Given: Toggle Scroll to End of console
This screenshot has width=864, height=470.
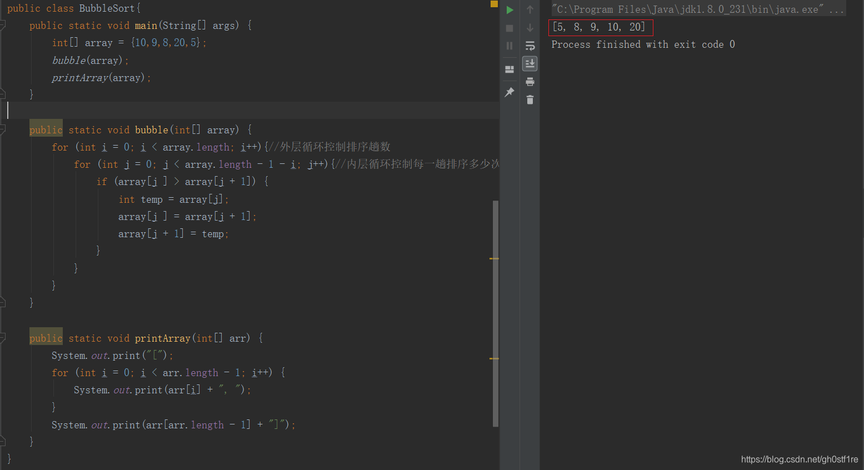Looking at the screenshot, I should (530, 63).
